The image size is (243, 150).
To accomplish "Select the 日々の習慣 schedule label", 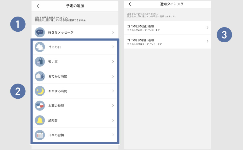I will [56, 135].
